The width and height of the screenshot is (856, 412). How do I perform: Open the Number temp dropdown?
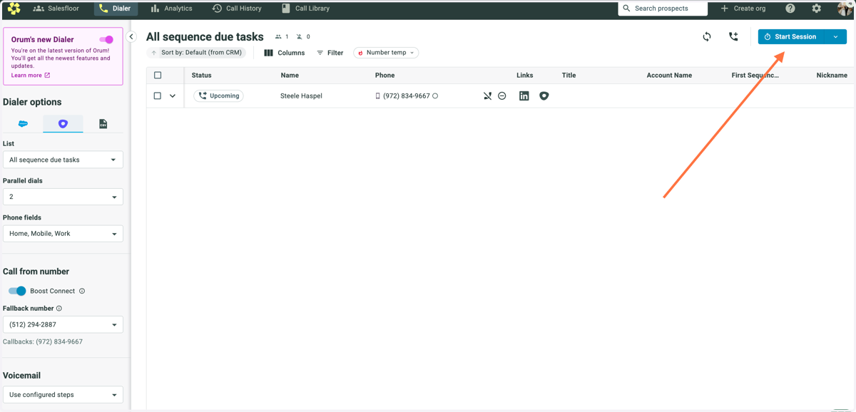[386, 53]
